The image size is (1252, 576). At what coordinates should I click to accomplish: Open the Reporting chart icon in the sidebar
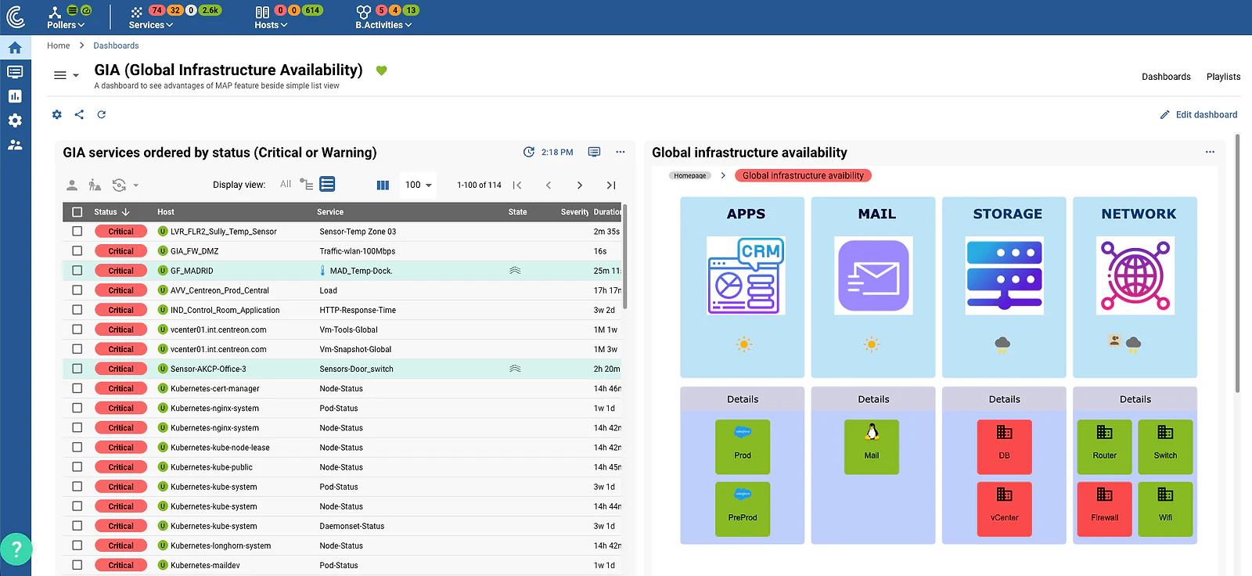pos(15,96)
